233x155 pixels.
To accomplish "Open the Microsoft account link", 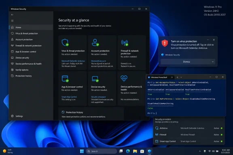I will pyautogui.click(x=98, y=61).
